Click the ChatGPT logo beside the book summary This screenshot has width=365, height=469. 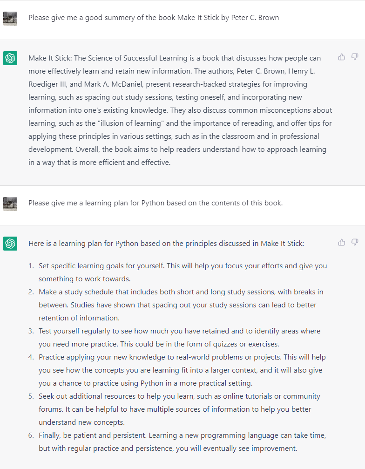10,58
